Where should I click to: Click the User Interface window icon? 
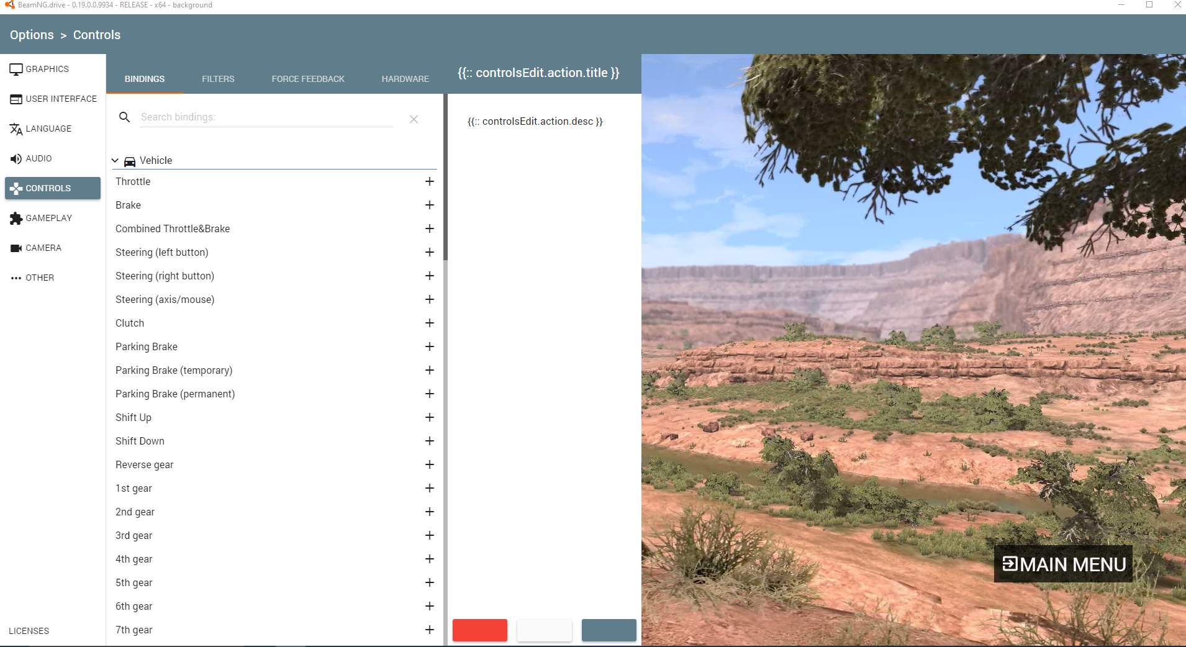click(16, 99)
